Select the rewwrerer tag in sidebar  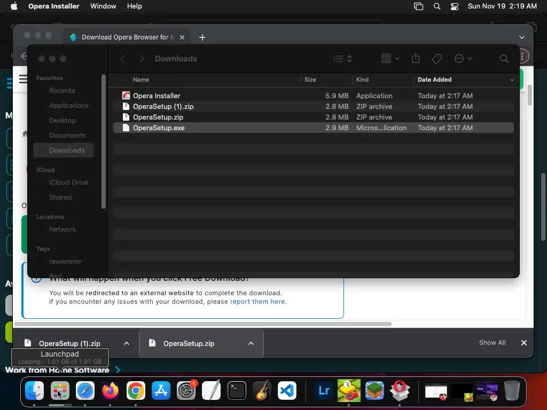[x=65, y=262]
